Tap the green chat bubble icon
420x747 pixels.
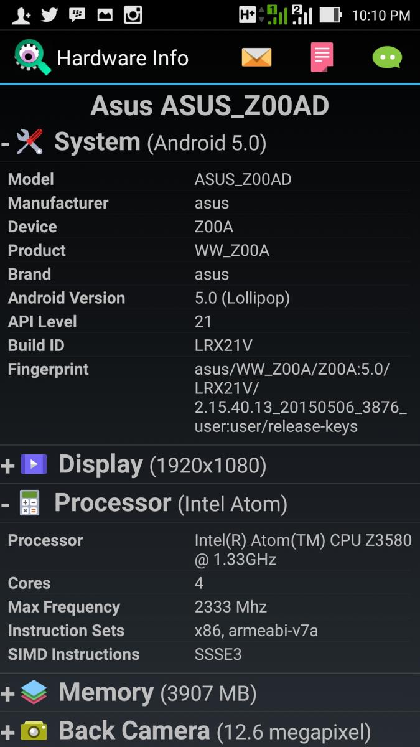tap(387, 58)
